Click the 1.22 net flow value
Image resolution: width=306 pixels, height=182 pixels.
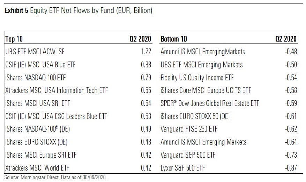[146, 52]
